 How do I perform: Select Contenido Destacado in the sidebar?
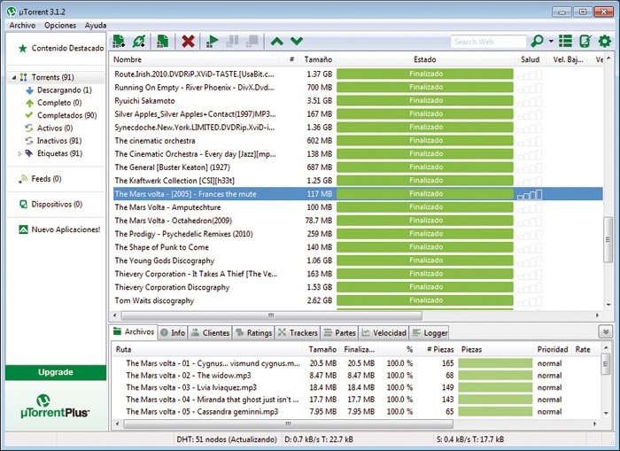click(61, 48)
